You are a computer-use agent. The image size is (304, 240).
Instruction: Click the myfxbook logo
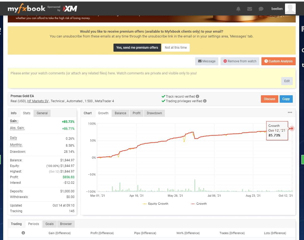pyautogui.click(x=26, y=9)
